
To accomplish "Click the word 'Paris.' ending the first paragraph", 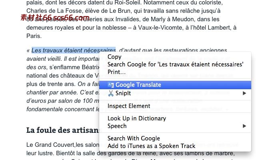I will (34, 36).
